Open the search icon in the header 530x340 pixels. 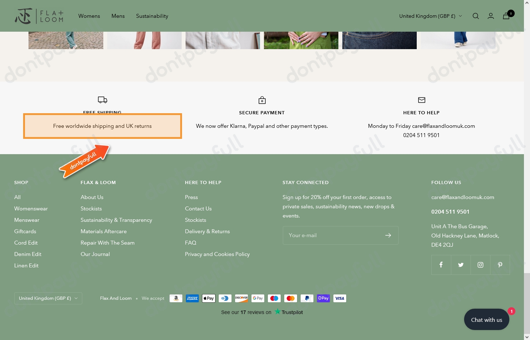476,16
